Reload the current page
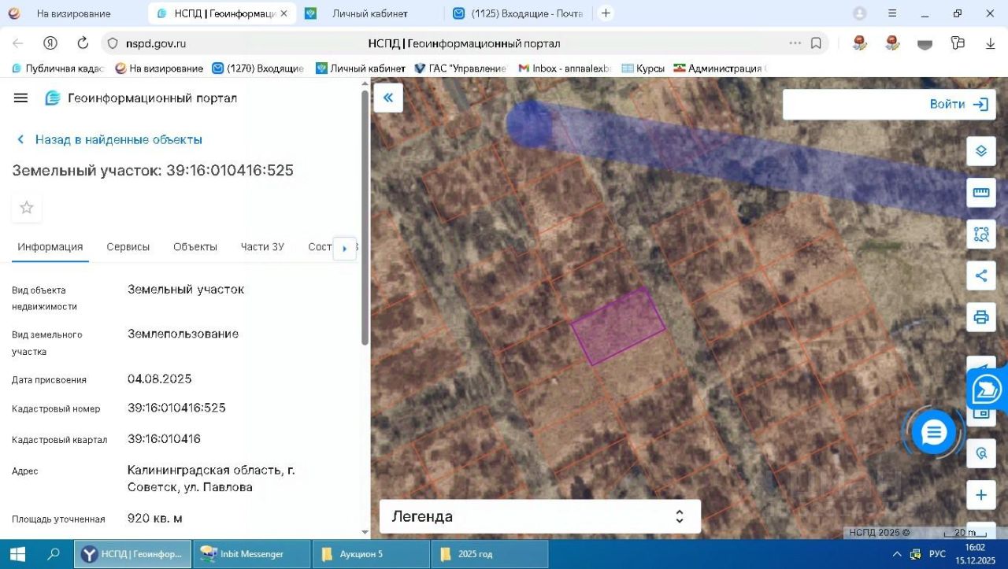Viewport: 1008px width, 569px height. click(83, 43)
